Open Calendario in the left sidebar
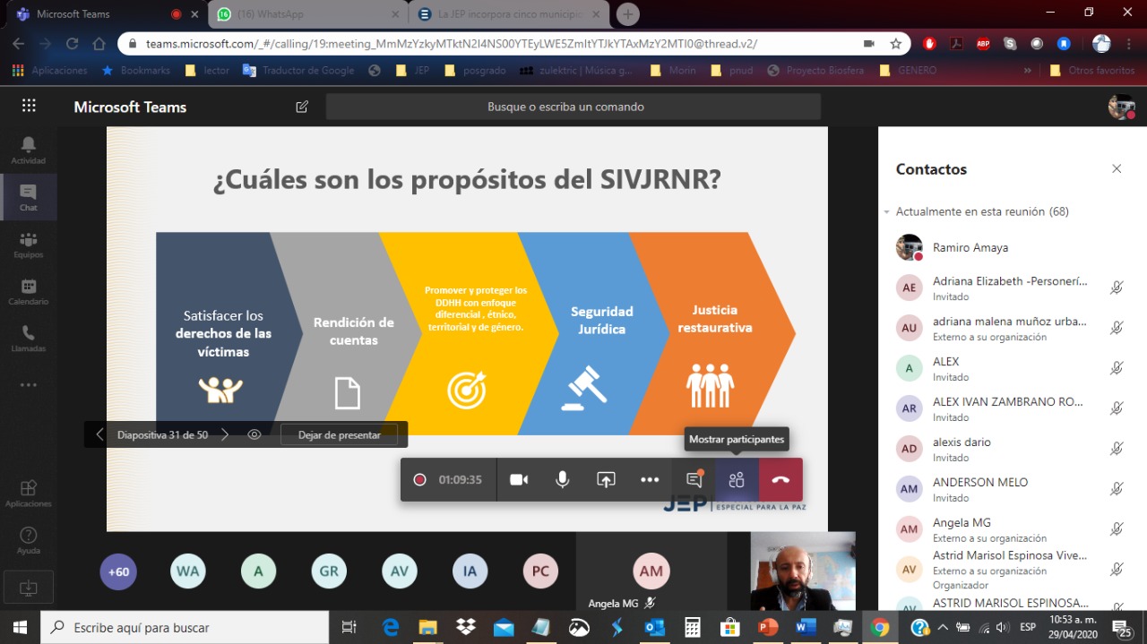 29,291
